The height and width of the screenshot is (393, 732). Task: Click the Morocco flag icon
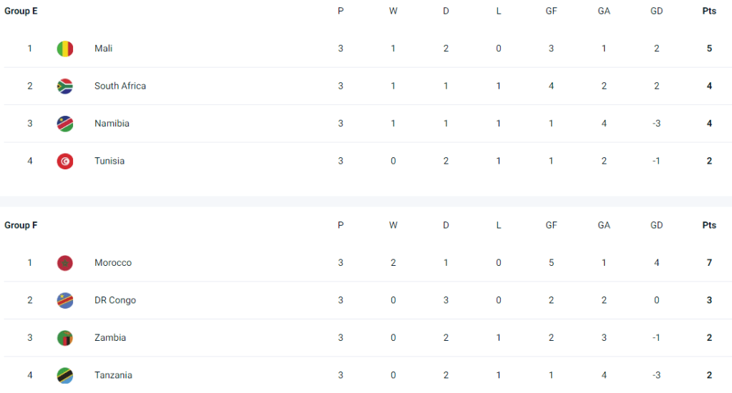tap(65, 263)
